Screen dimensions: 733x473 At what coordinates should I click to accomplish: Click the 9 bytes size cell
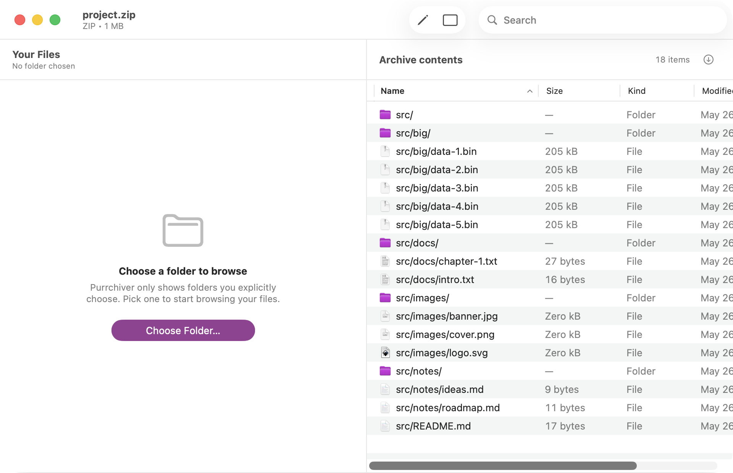pos(562,389)
